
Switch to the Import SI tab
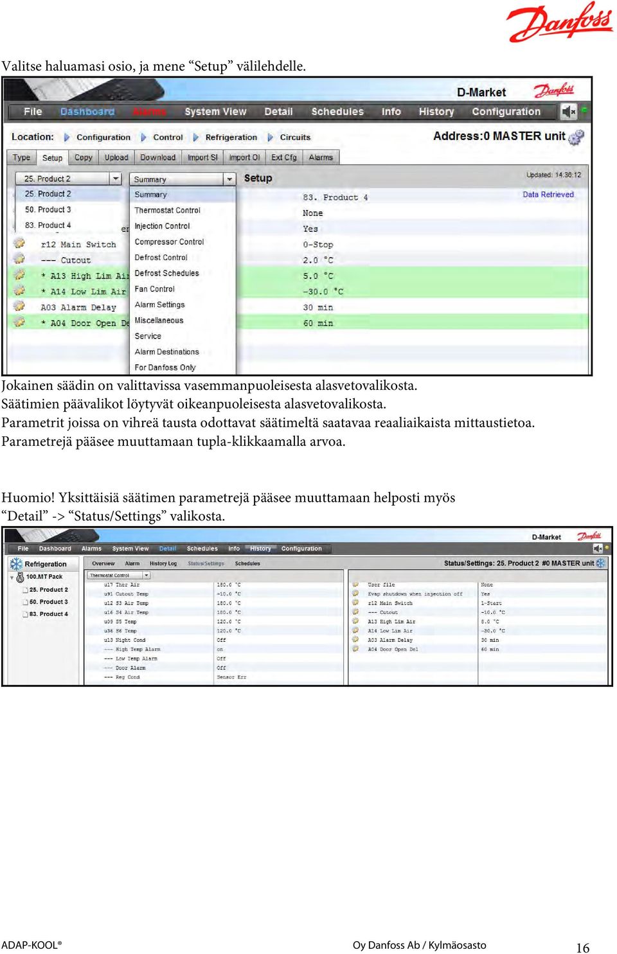pos(203,157)
